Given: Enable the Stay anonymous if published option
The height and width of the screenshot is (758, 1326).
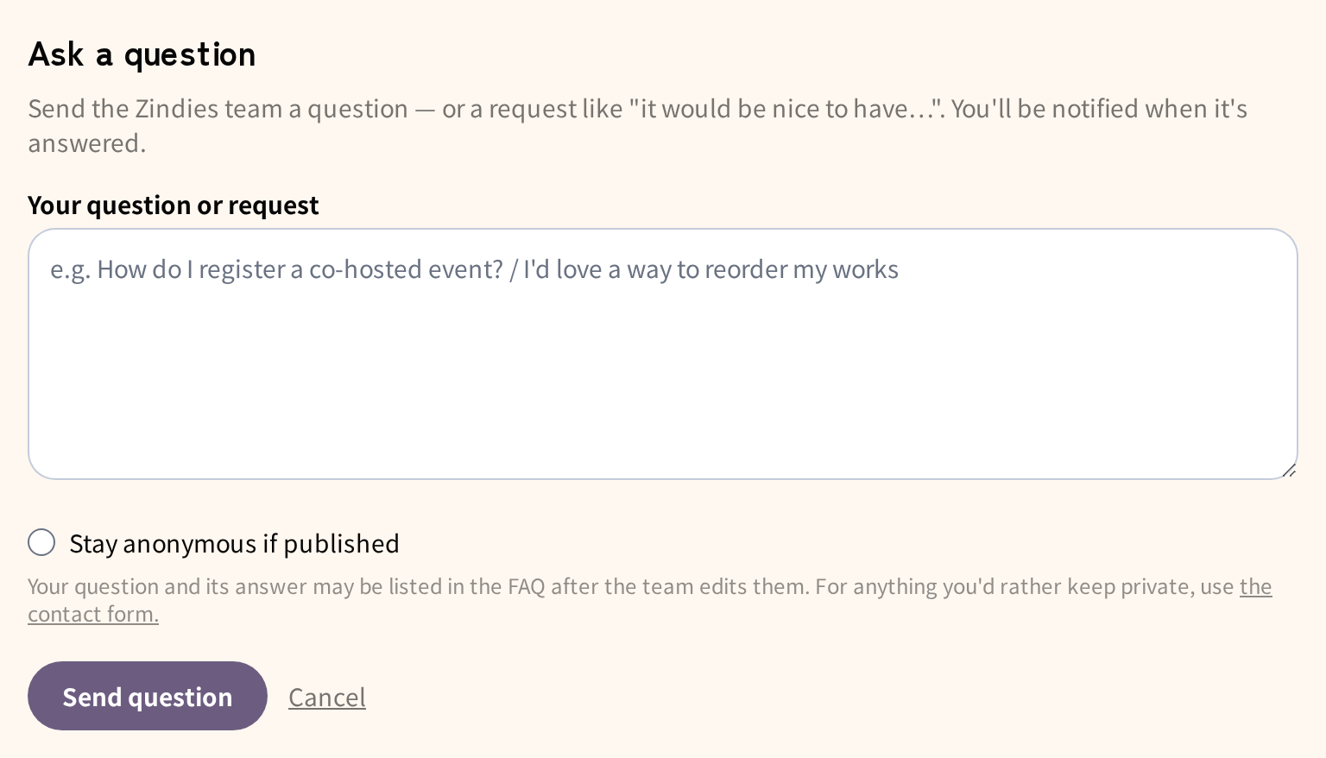Looking at the screenshot, I should pos(41,542).
